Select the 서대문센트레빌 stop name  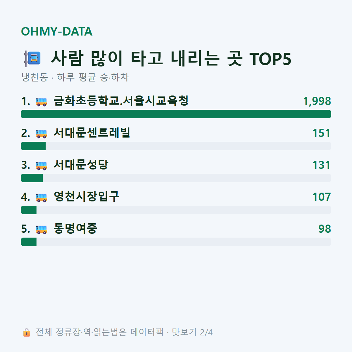tap(92, 133)
